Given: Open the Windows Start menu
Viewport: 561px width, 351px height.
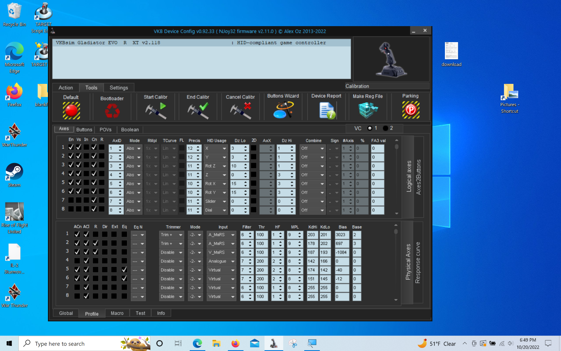Looking at the screenshot, I should click(9, 343).
